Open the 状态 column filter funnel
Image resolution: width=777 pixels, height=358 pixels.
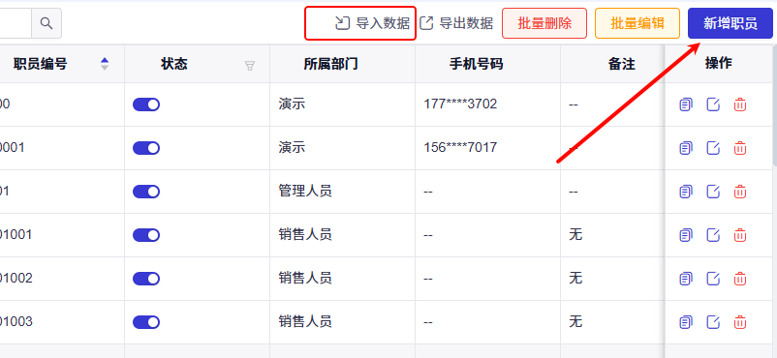[x=250, y=66]
